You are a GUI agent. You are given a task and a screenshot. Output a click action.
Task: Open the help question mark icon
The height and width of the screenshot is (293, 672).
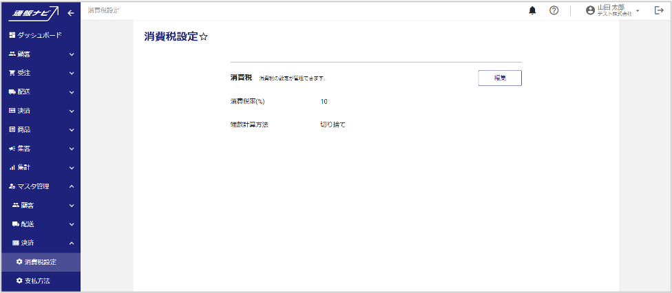click(554, 10)
